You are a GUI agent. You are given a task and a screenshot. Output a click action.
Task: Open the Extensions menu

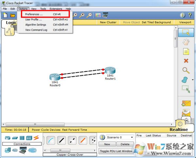tap(56, 9)
